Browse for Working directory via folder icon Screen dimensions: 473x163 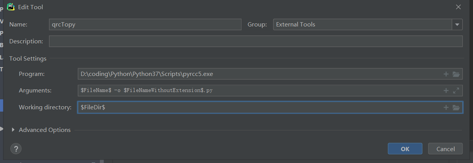(456, 108)
